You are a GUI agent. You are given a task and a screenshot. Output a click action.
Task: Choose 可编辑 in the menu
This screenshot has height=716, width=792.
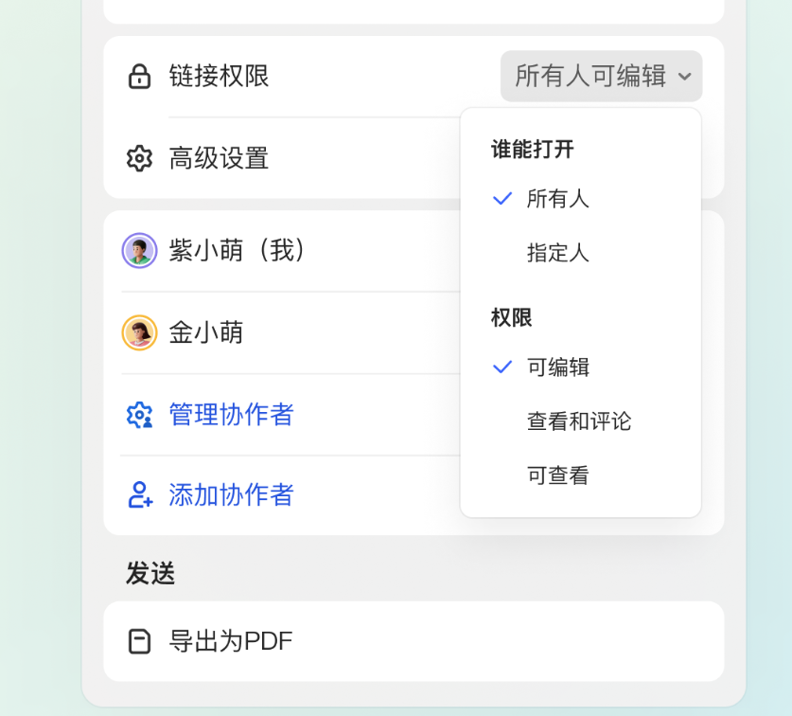tap(557, 367)
